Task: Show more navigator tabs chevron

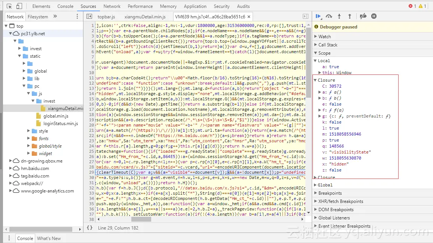Action: [x=55, y=16]
